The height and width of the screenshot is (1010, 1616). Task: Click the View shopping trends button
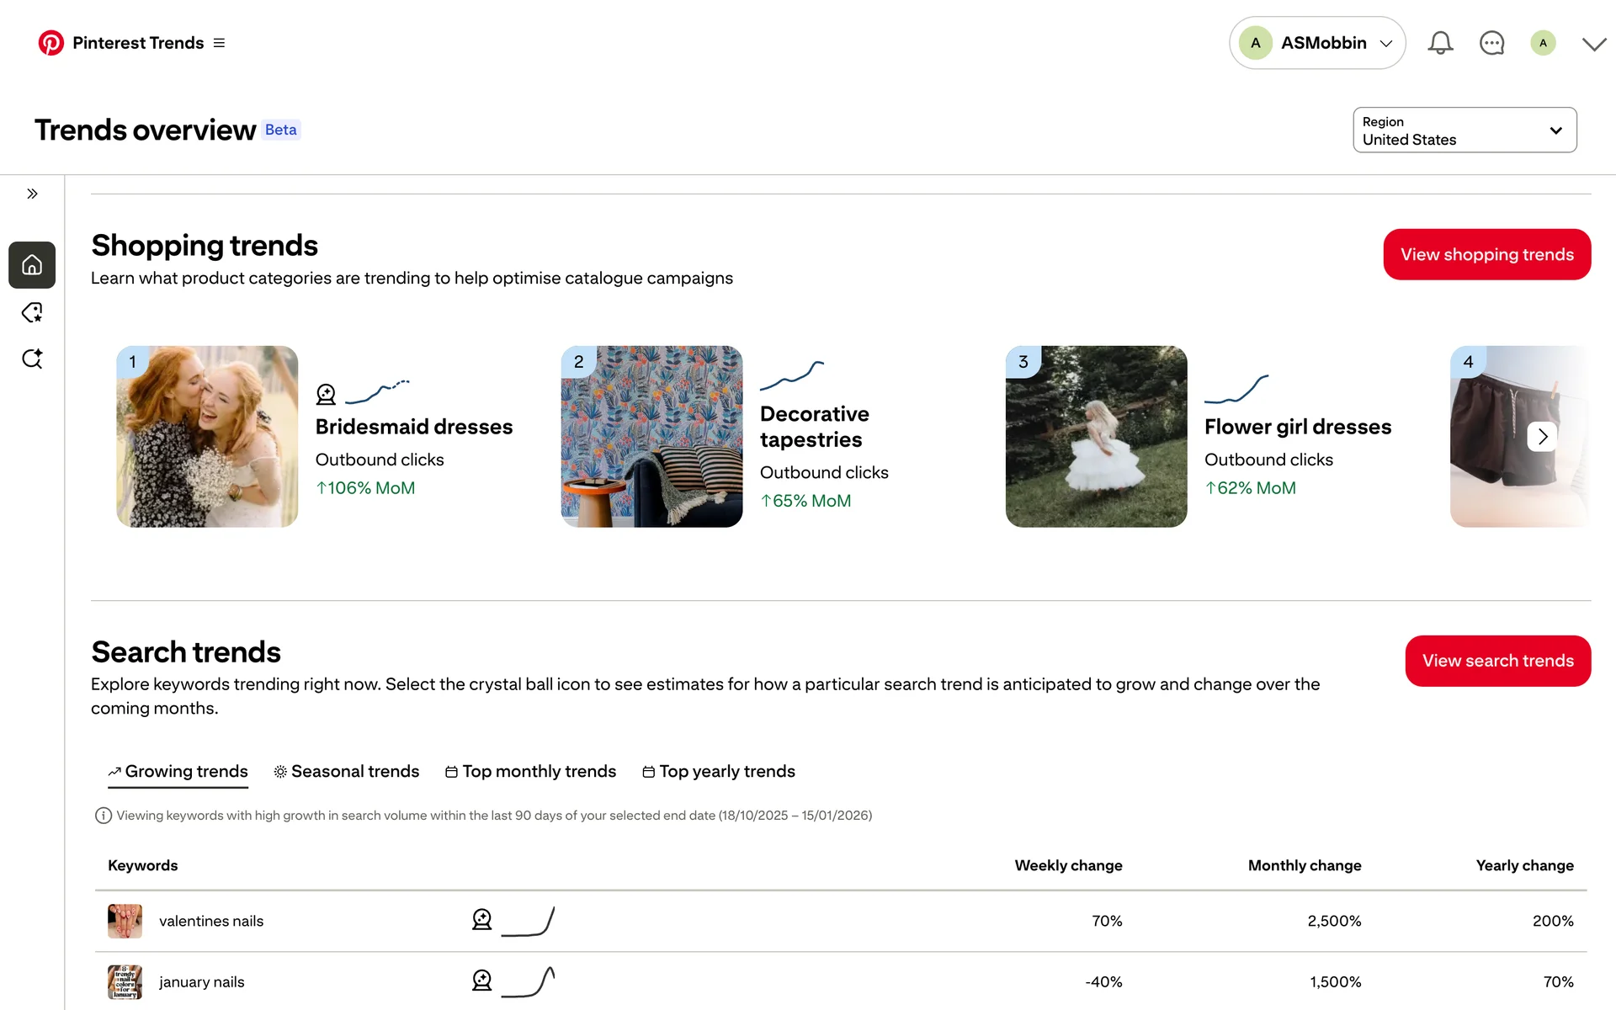pyautogui.click(x=1486, y=254)
